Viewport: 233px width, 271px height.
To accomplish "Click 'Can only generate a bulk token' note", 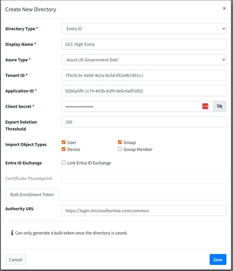I will (71, 233).
